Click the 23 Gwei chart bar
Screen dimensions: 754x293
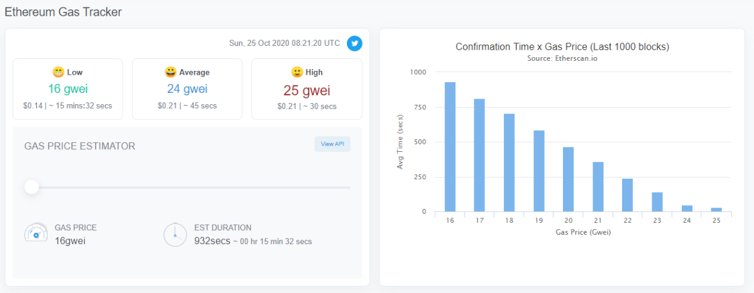point(657,202)
